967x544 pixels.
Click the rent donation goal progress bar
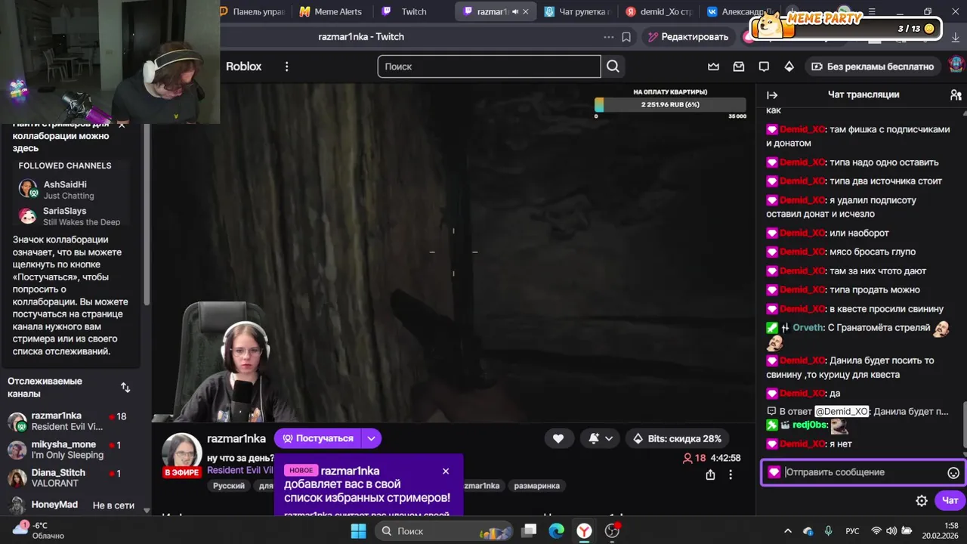pyautogui.click(x=671, y=104)
